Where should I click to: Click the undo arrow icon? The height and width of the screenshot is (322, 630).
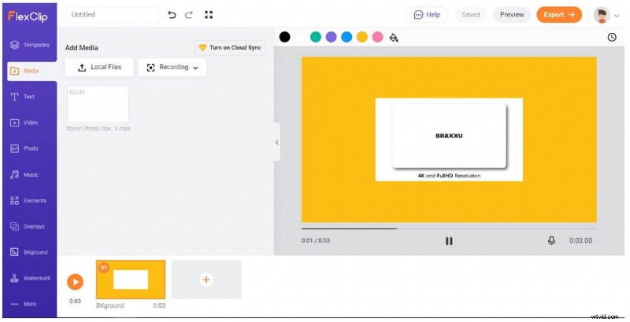point(172,15)
